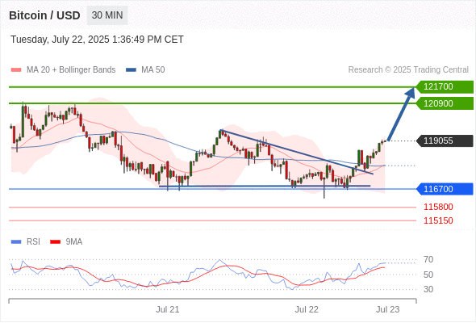Click the blue upward arrow head

click(x=411, y=92)
